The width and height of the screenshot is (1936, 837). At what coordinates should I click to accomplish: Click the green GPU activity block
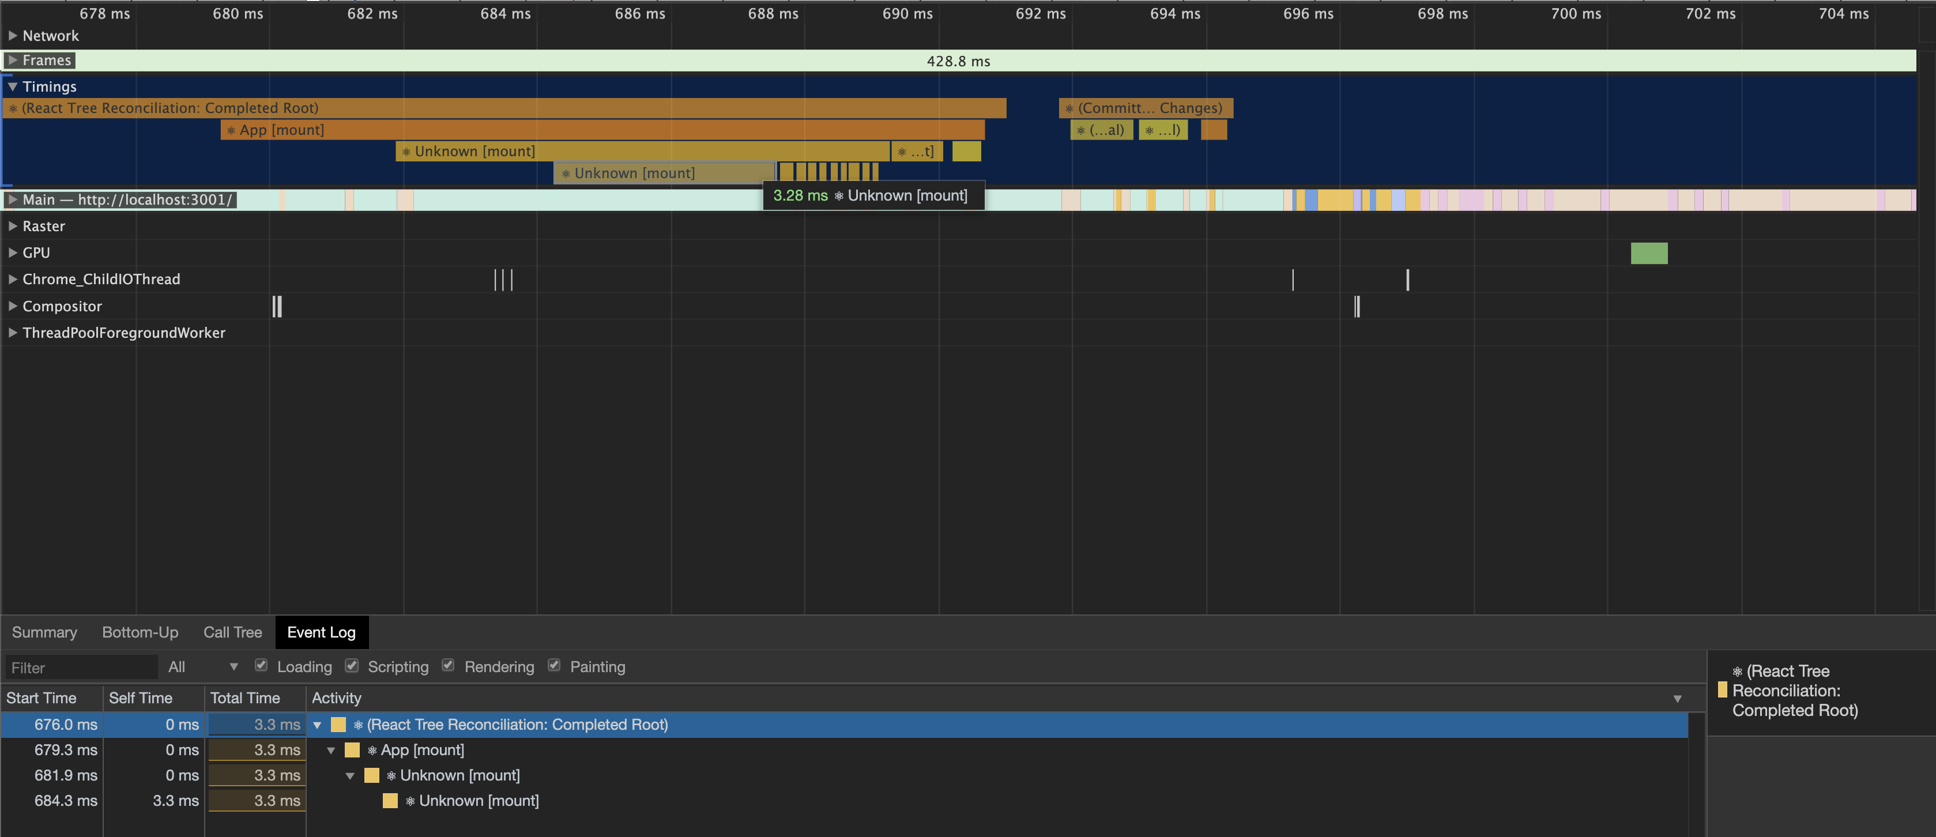click(1648, 253)
